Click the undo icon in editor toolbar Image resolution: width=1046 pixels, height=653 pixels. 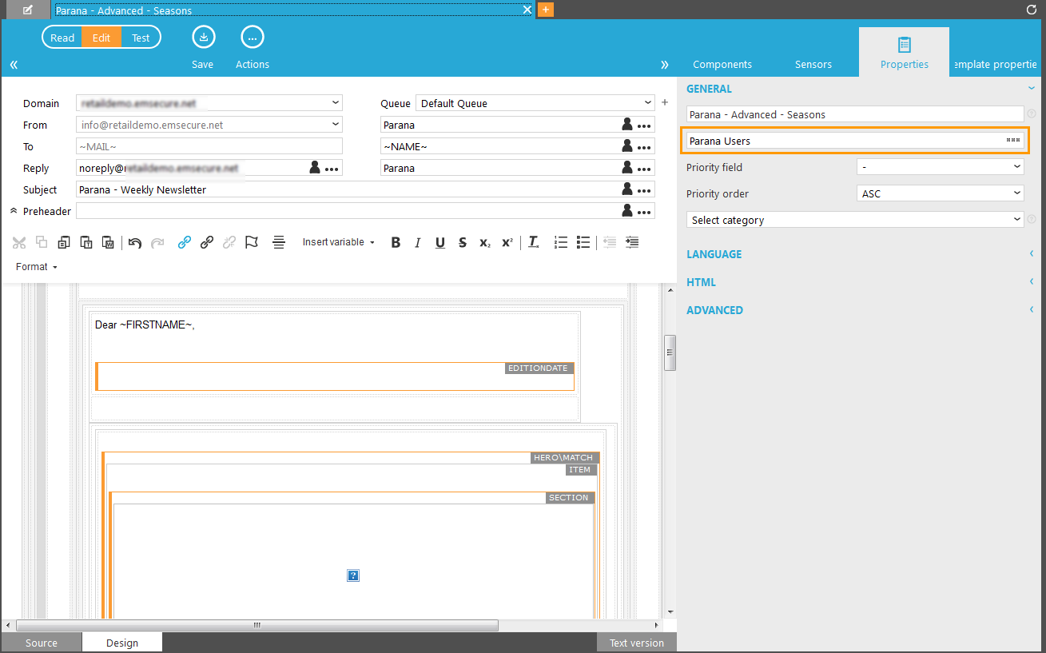[x=135, y=242]
